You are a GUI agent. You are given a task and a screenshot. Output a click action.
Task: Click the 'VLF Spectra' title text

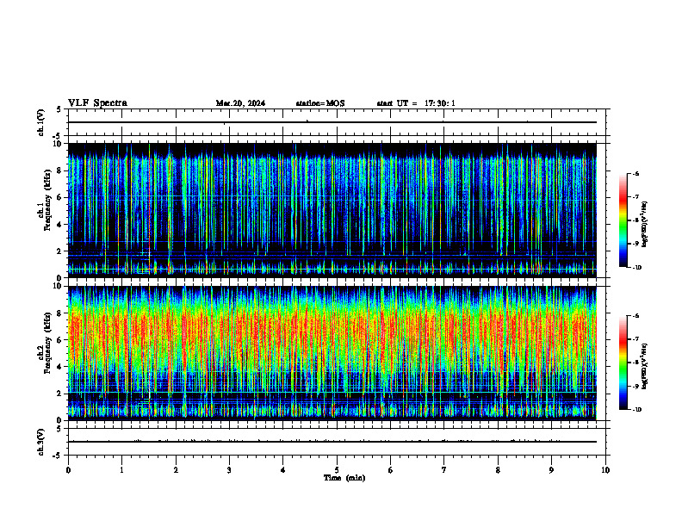(97, 103)
